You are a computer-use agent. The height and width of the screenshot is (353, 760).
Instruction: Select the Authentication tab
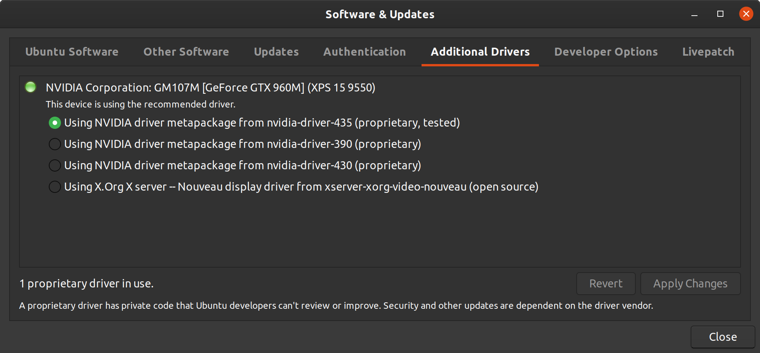point(364,52)
